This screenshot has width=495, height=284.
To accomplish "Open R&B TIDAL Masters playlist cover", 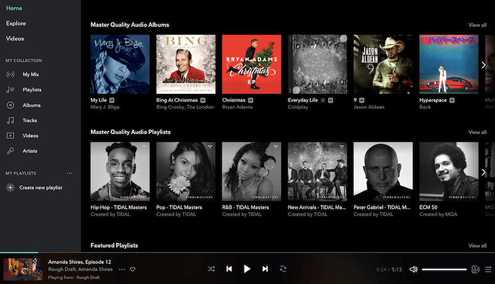I will pyautogui.click(x=252, y=172).
